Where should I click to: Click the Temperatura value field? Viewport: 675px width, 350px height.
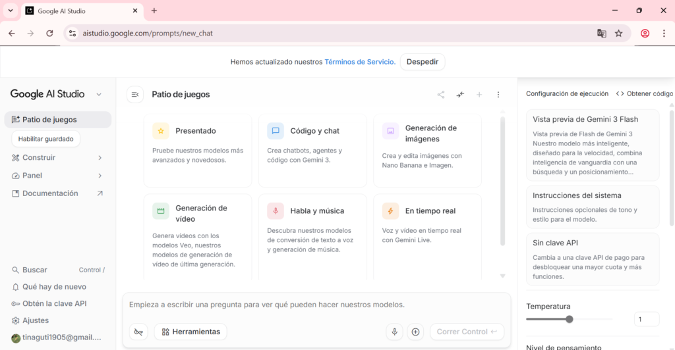(646, 319)
